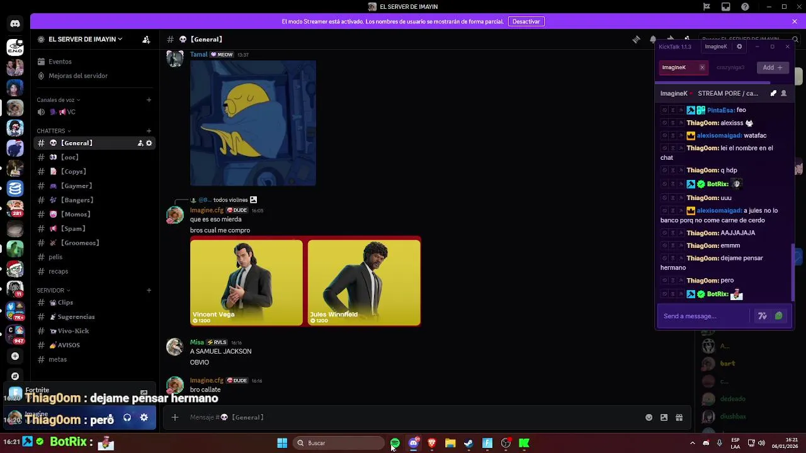
Task: Open Steam from the taskbar
Action: (468, 443)
